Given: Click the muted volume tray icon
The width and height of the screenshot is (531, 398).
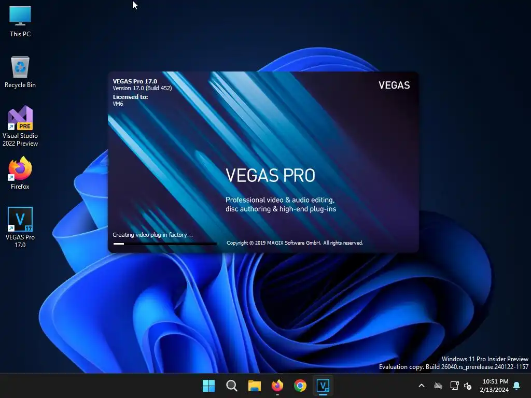Looking at the screenshot, I should click(468, 386).
